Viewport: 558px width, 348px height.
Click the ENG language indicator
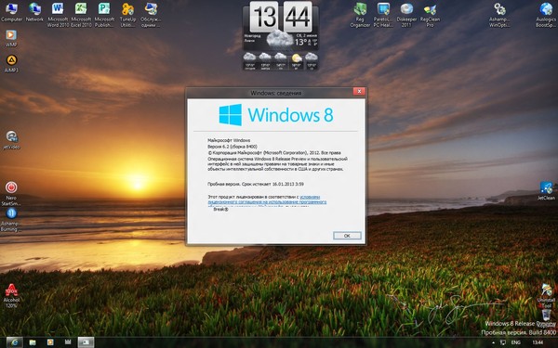pos(515,342)
